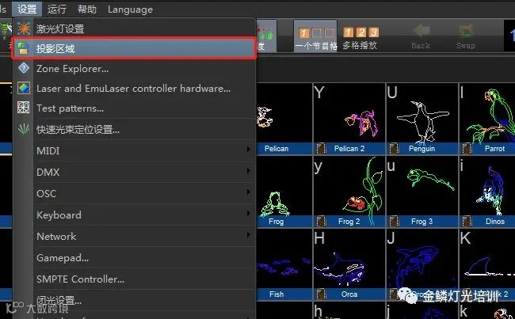Open the 帮助 menu

point(86,9)
